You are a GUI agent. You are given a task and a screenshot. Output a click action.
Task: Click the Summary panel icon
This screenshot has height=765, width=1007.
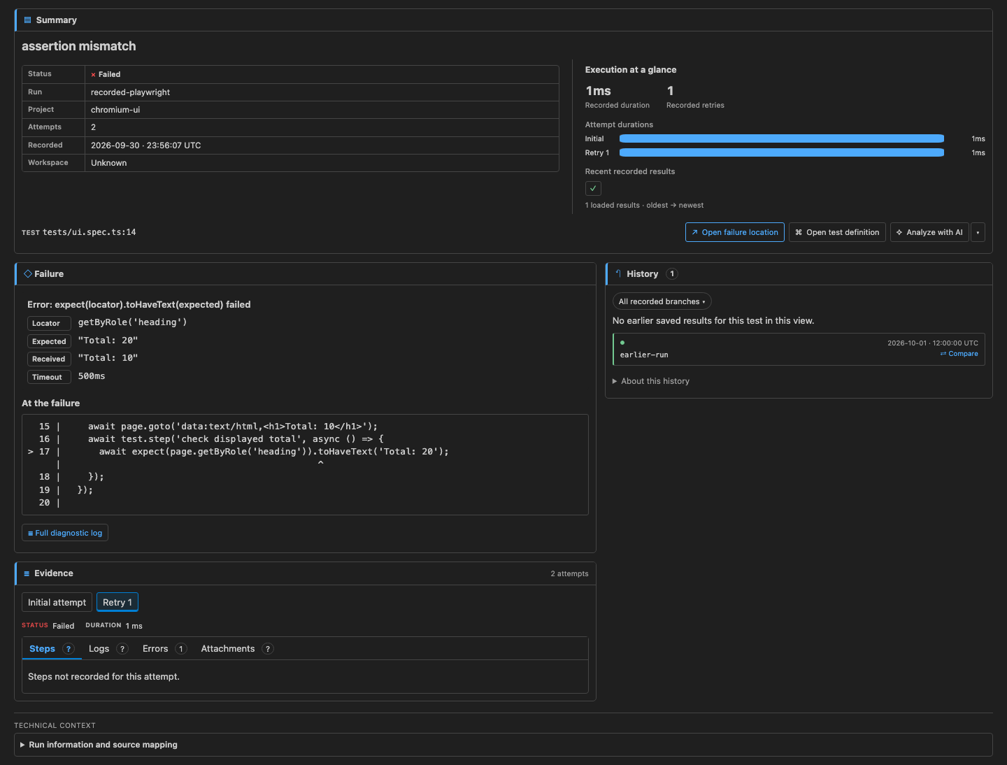pos(28,20)
